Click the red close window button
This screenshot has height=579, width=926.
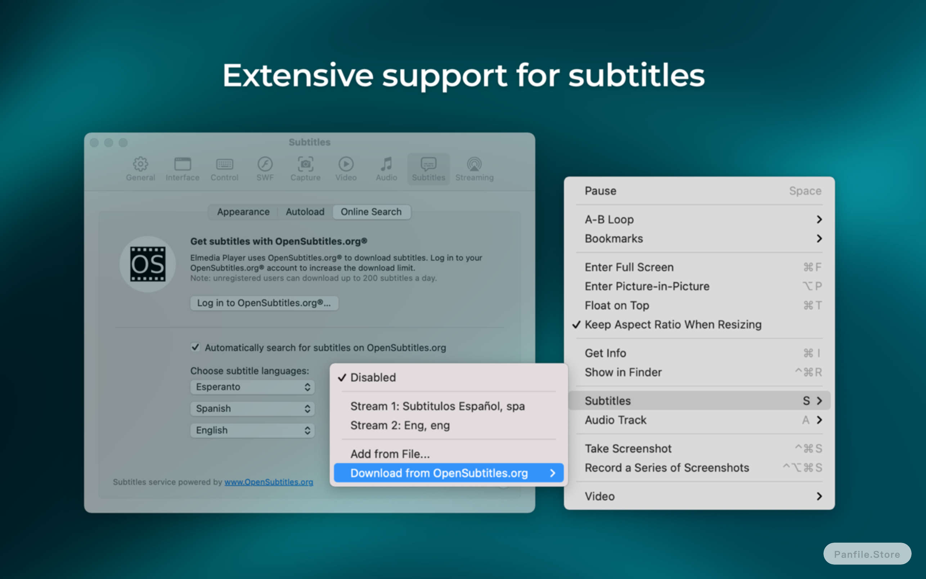(x=95, y=143)
